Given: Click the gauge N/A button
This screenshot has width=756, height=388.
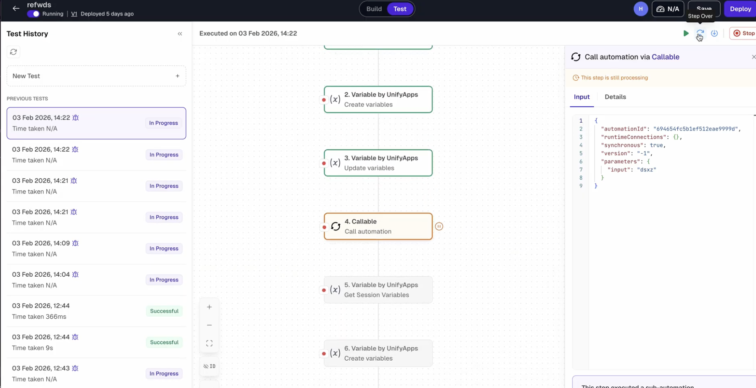Looking at the screenshot, I should pyautogui.click(x=668, y=9).
